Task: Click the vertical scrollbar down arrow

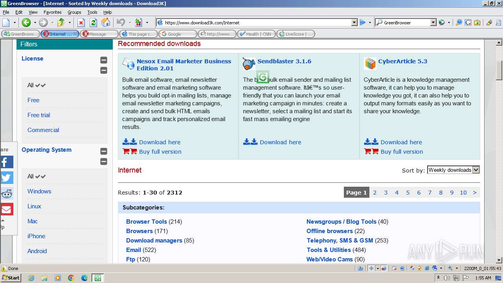Action: [499, 260]
